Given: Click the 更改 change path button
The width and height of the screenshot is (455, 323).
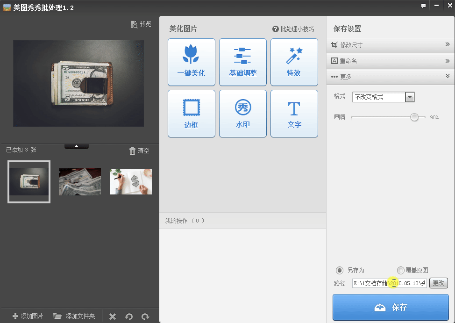Looking at the screenshot, I should point(438,283).
